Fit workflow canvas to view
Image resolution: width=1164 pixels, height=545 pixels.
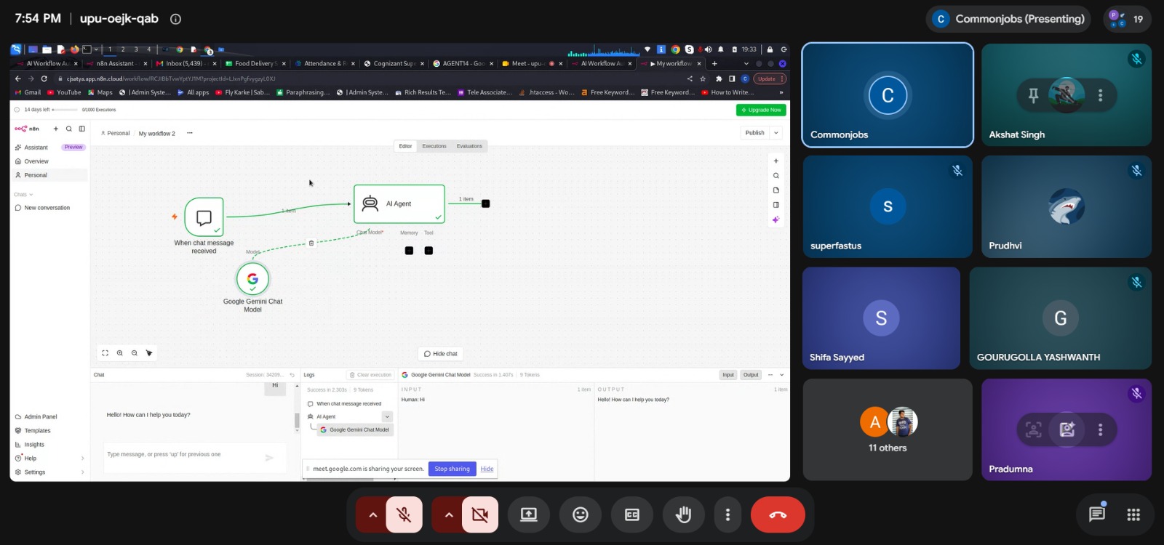105,353
